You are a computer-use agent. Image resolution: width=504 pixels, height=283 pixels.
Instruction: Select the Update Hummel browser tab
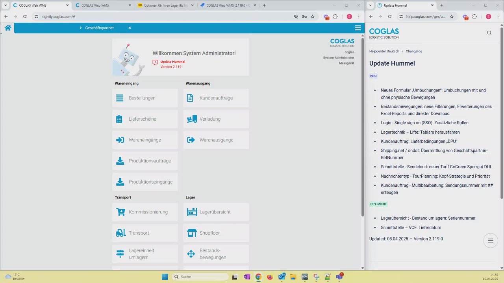[x=406, y=6]
